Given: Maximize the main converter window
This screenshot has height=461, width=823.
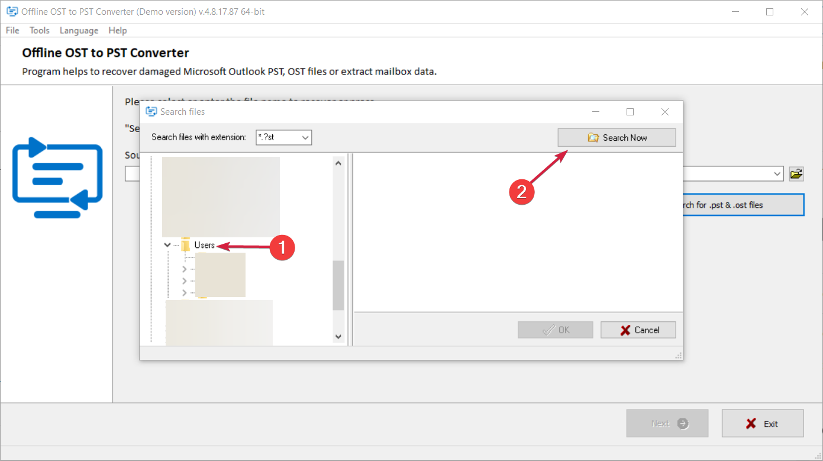Looking at the screenshot, I should (x=770, y=12).
